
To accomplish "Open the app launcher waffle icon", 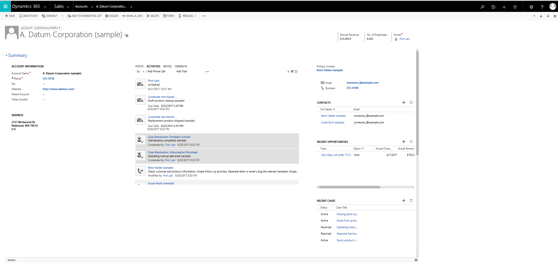I will click(x=6, y=6).
